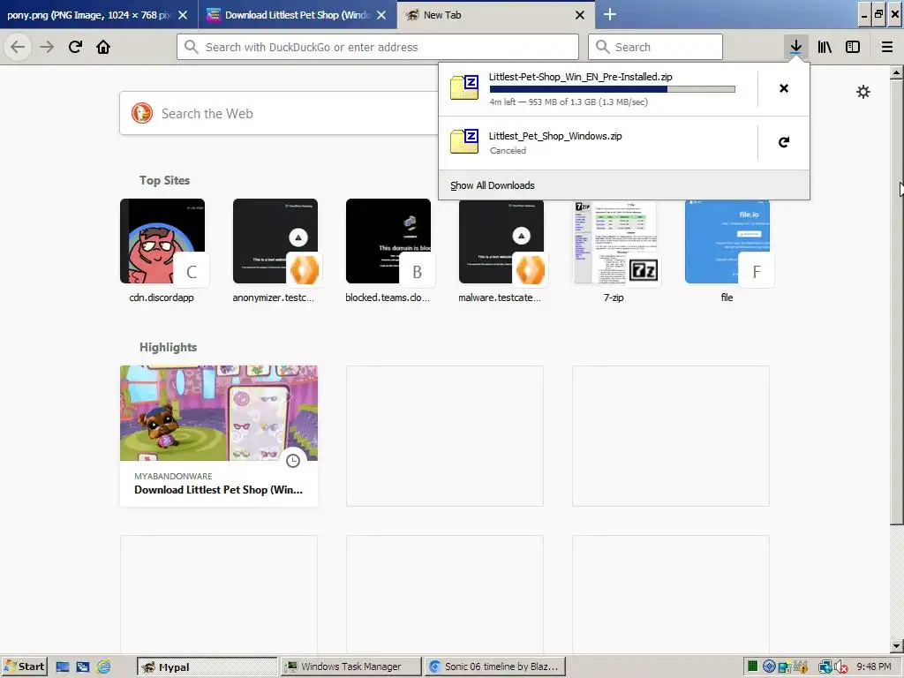Click the search magnifier in address bar
Viewport: 904px width, 678px height.
[192, 47]
